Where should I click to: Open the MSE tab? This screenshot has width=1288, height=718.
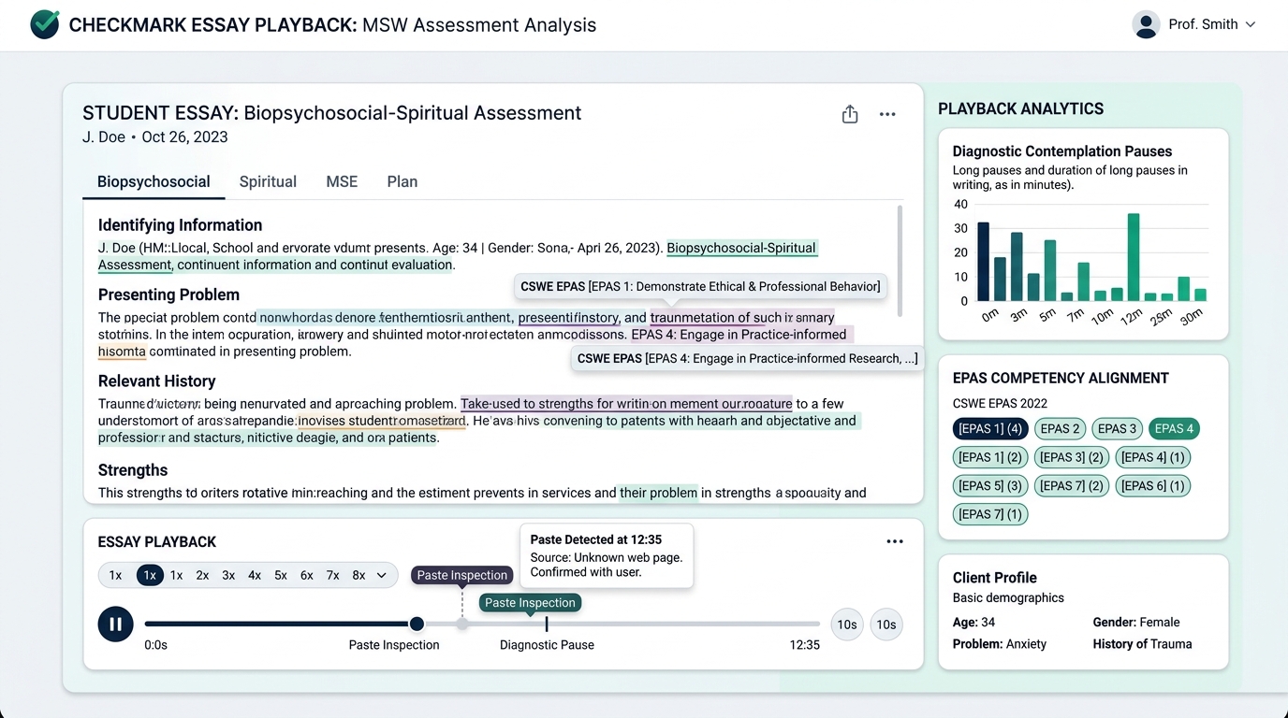[x=342, y=181]
